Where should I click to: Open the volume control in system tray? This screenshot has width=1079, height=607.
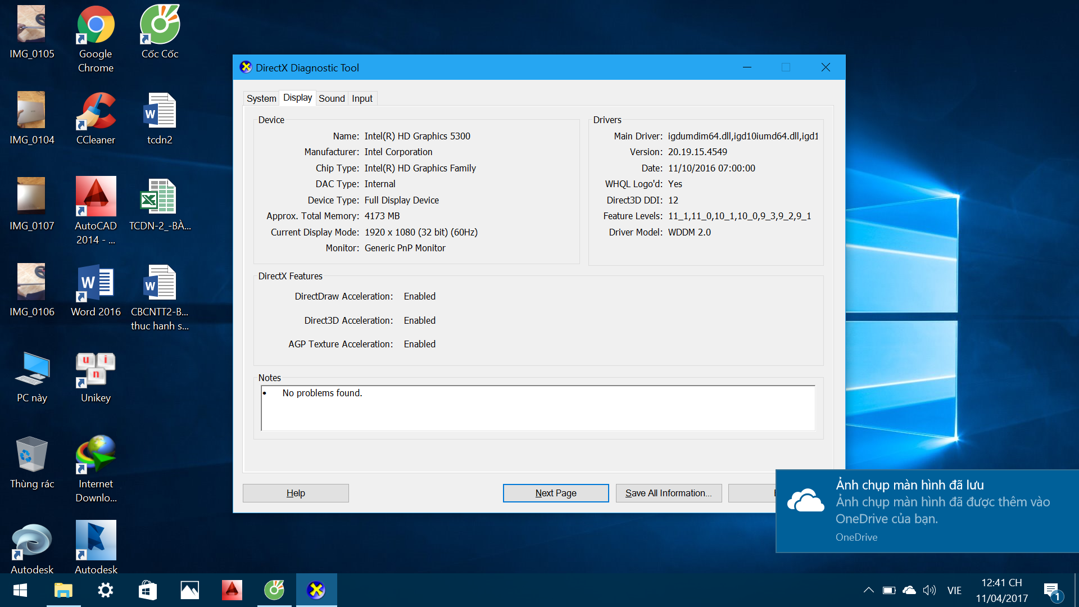(x=930, y=590)
